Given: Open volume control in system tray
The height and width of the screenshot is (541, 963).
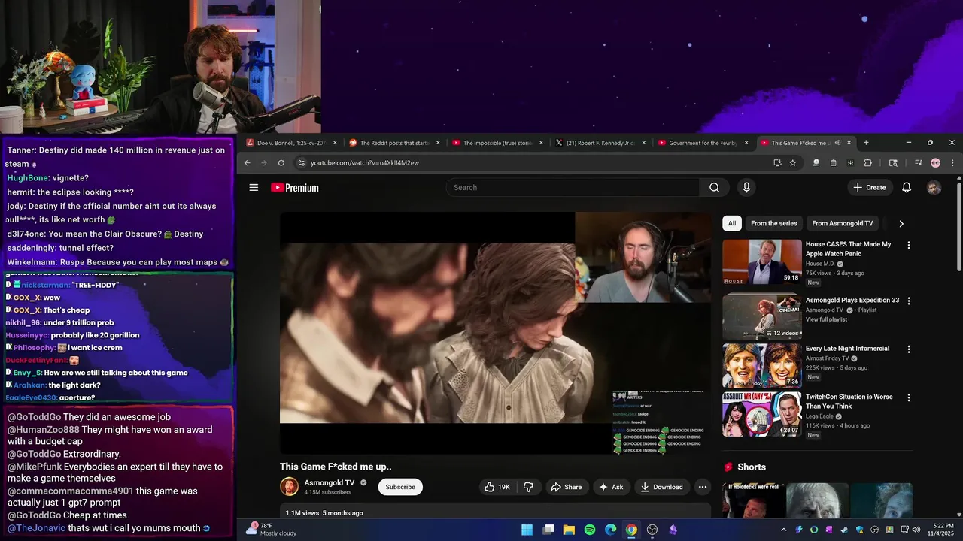Looking at the screenshot, I should tap(916, 530).
